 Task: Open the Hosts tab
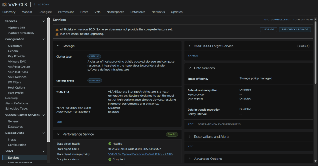tap(84, 12)
